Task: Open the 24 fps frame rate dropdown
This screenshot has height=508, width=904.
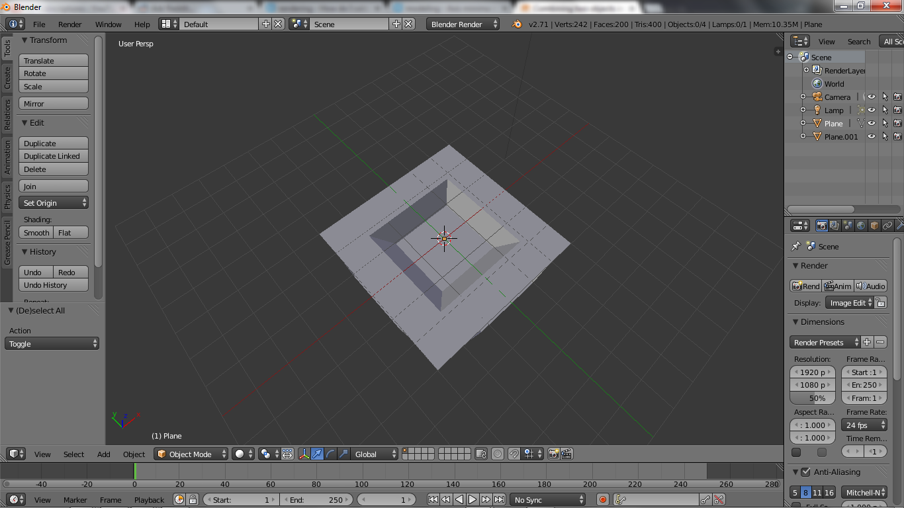Action: click(864, 425)
